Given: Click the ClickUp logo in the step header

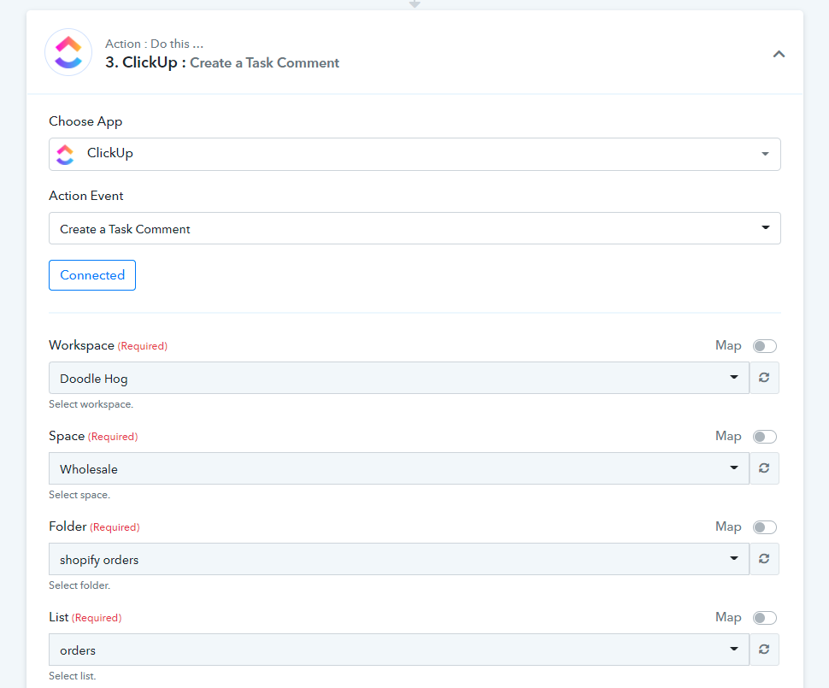Looking at the screenshot, I should pos(68,52).
